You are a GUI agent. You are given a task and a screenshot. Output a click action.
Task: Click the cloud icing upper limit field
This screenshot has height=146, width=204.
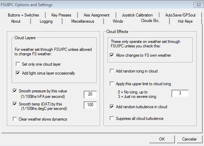tap(180, 93)
